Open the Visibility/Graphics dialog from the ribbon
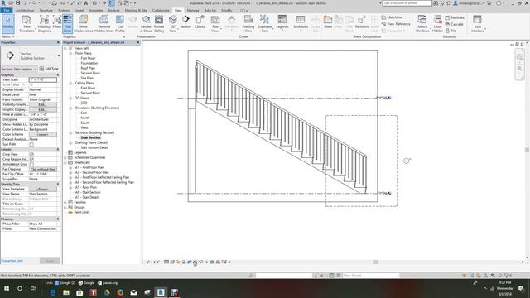 tap(44, 24)
